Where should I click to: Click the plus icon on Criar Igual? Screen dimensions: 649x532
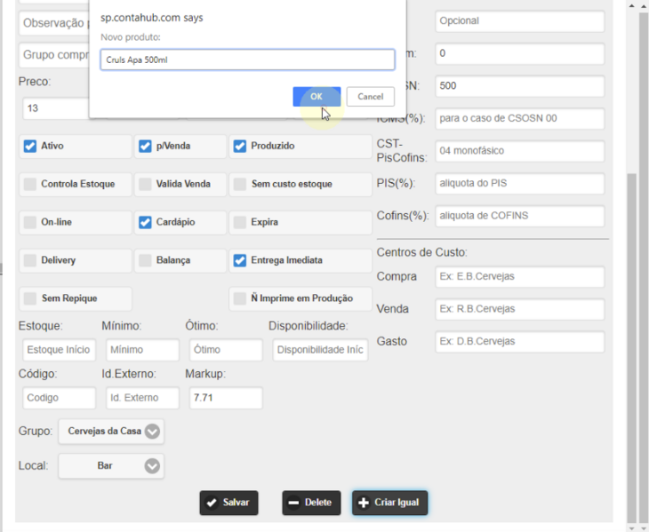(364, 503)
